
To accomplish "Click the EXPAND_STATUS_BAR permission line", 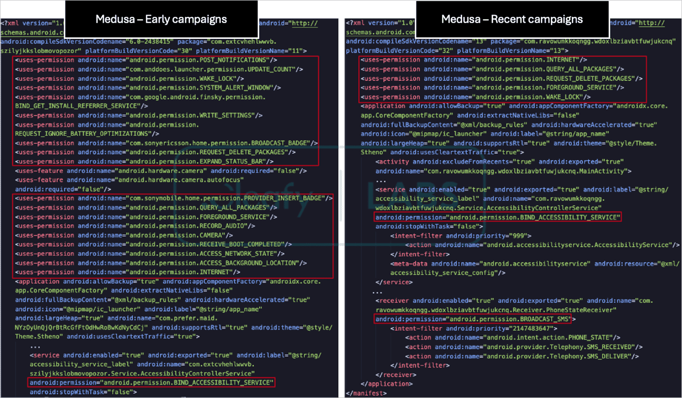I will click(x=144, y=161).
